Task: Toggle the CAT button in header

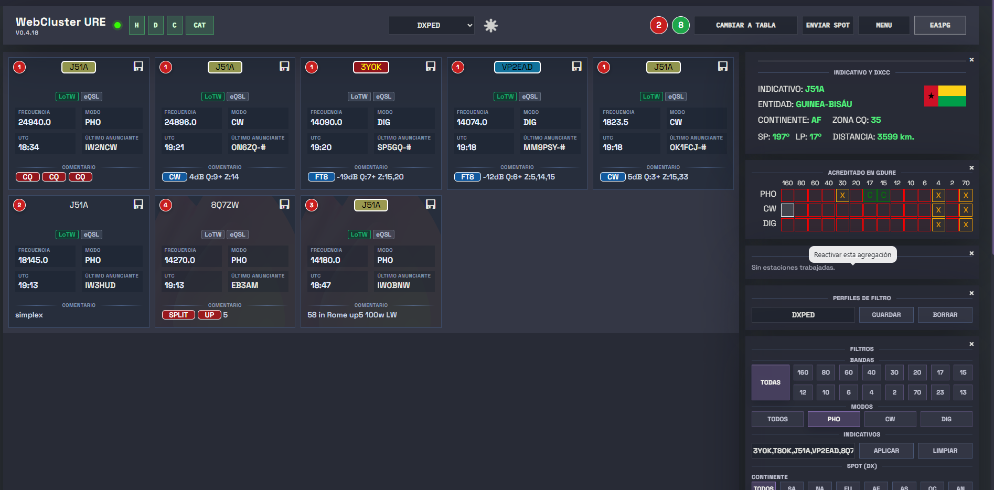Action: tap(199, 25)
